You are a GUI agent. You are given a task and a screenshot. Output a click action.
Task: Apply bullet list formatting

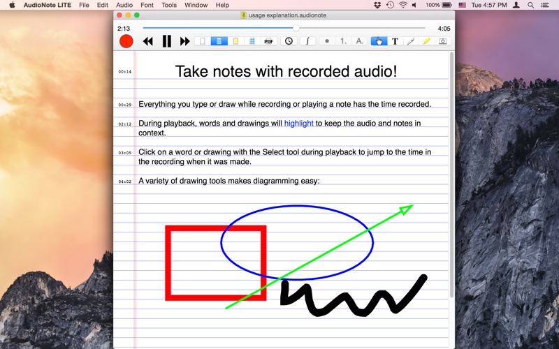[x=327, y=41]
